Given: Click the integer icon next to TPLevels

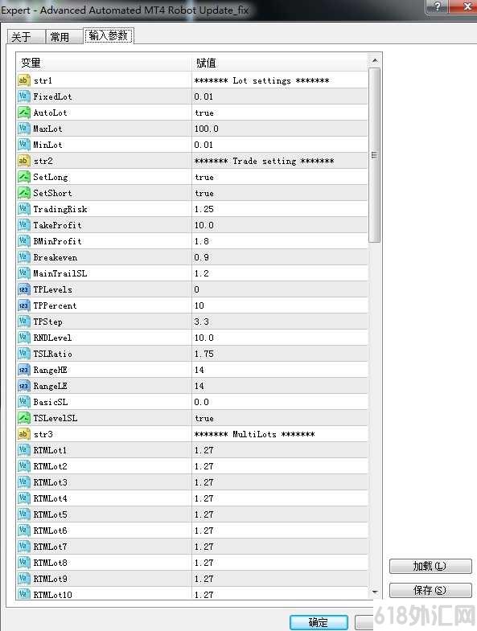Looking at the screenshot, I should [x=24, y=289].
